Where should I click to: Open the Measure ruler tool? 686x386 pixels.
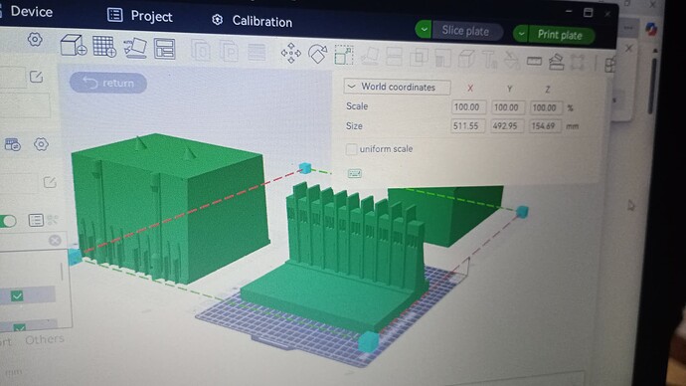click(x=534, y=62)
